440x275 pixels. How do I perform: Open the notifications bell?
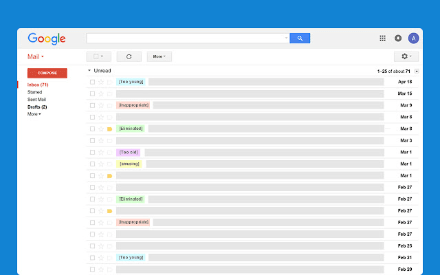(398, 38)
